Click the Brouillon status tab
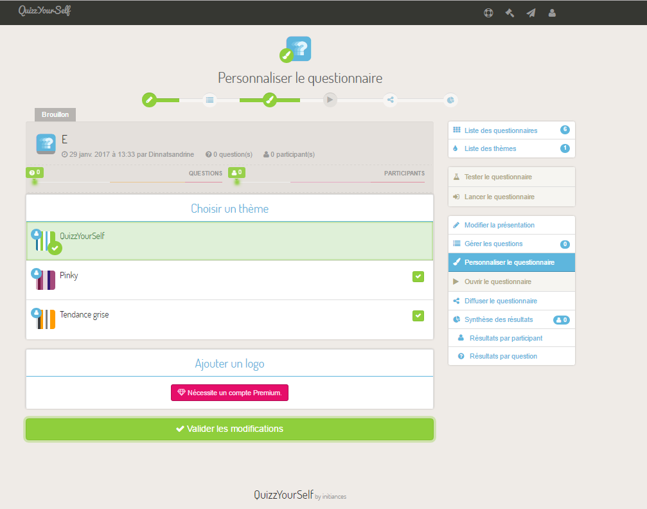Screen dimensions: 647x509 coord(55,114)
